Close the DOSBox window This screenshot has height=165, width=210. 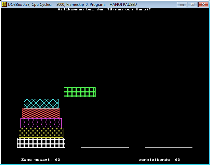(203, 4)
